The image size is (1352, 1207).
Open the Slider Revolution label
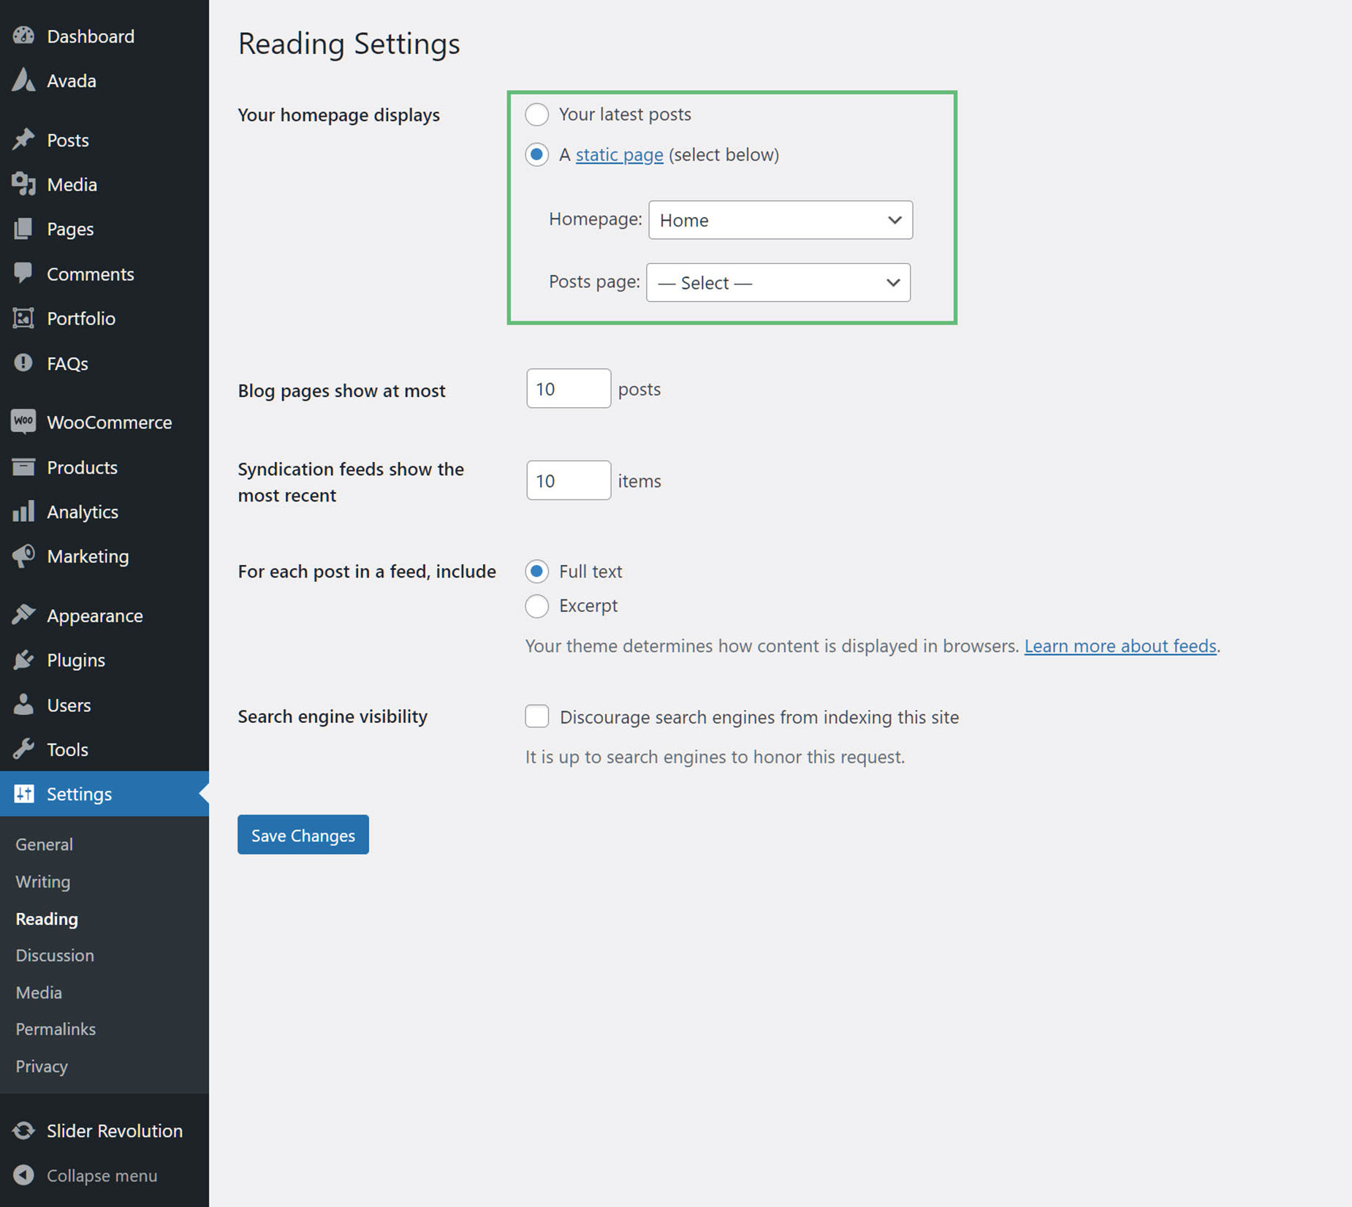click(115, 1130)
